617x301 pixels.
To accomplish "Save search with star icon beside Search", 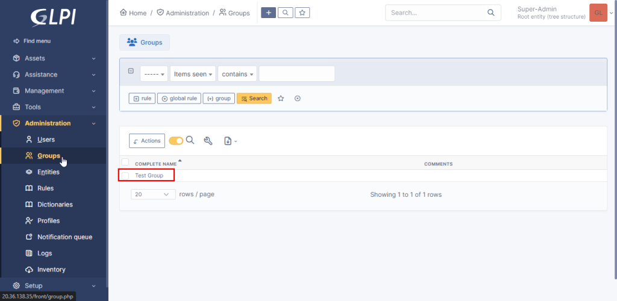I will pyautogui.click(x=281, y=98).
